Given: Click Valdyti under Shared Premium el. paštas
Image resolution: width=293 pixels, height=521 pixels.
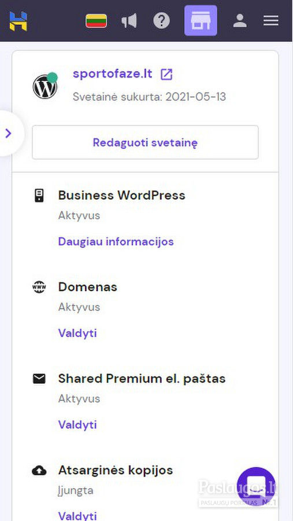Looking at the screenshot, I should coord(77,425).
